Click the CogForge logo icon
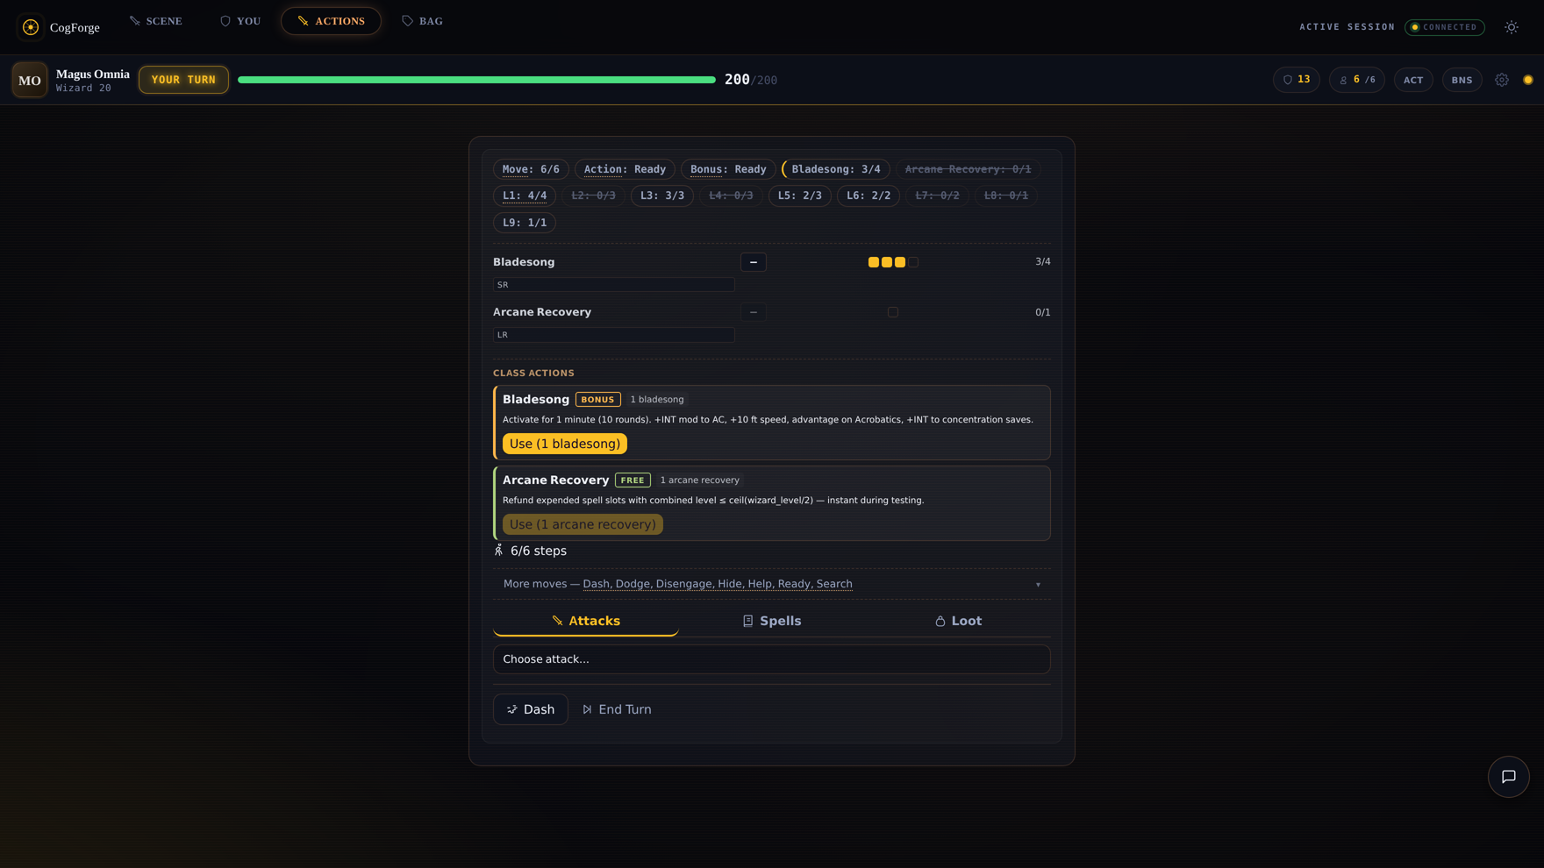The image size is (1544, 868). (x=31, y=27)
